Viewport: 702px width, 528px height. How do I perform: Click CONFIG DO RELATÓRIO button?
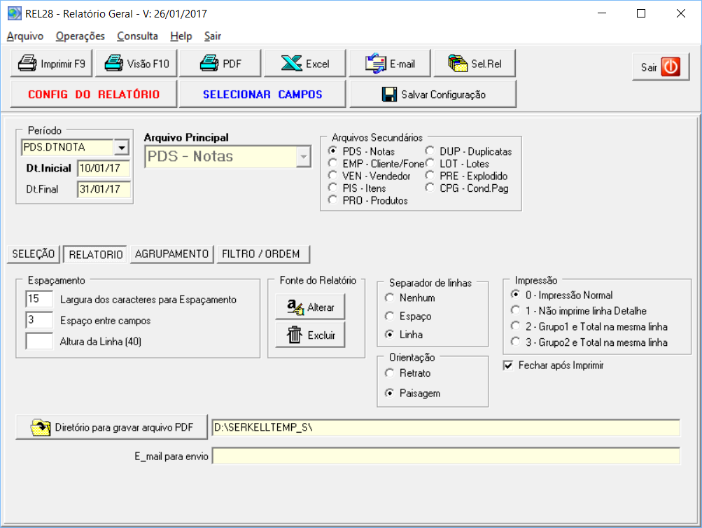pyautogui.click(x=94, y=94)
